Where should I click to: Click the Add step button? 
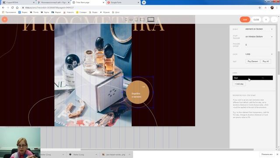(239, 84)
